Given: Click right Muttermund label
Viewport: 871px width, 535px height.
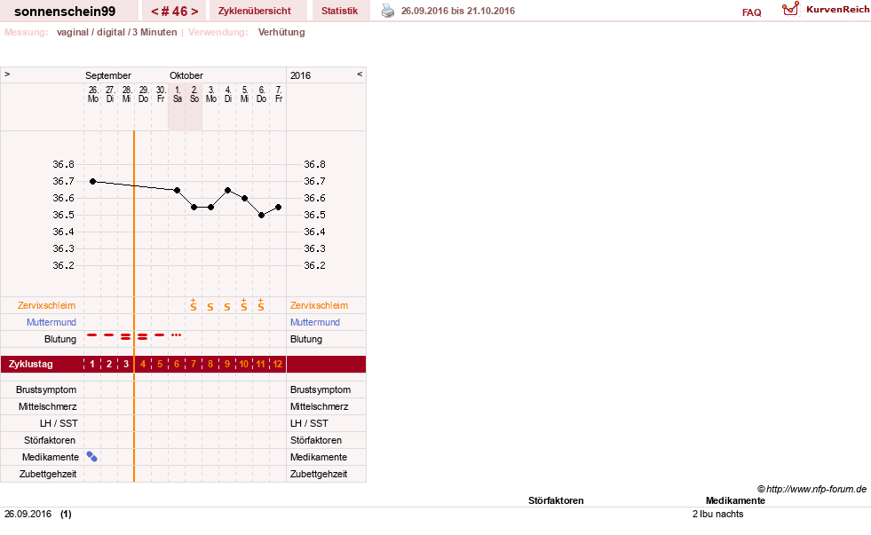Looking at the screenshot, I should [x=315, y=322].
